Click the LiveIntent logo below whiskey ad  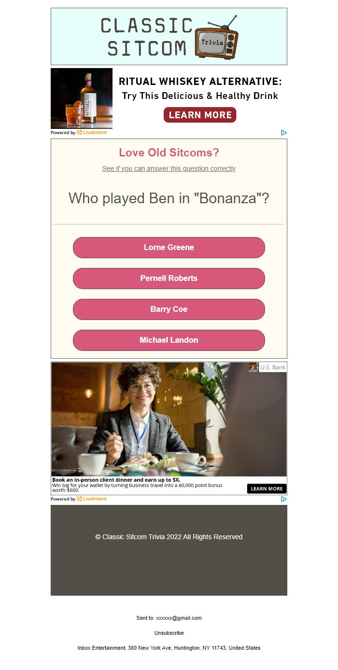point(92,133)
